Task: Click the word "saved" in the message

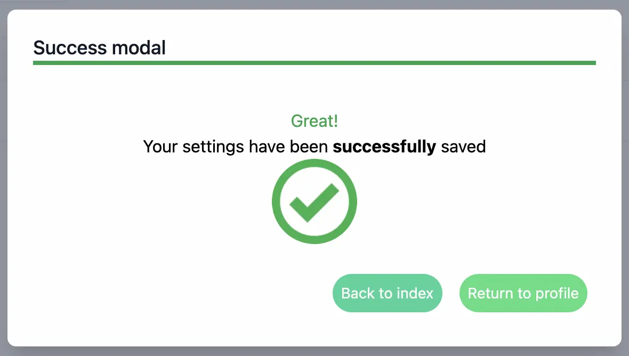Action: [463, 147]
